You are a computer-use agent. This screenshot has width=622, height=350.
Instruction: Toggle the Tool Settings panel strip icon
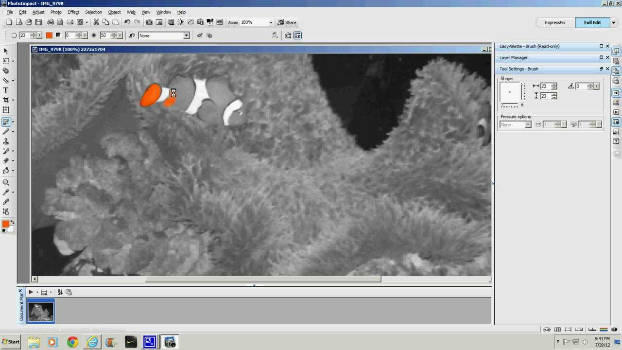click(616, 122)
